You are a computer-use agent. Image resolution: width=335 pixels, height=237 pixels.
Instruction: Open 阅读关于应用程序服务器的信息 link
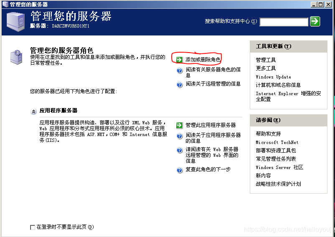click(213, 138)
